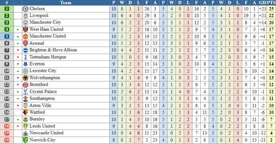Click West Ham's green up-arrow indicator
The height and width of the screenshot is (144, 276).
coord(18,30)
